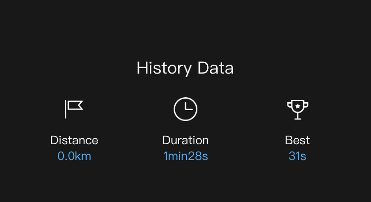The width and height of the screenshot is (371, 202).
Task: Tap the star inside the trophy cup
Action: (298, 106)
